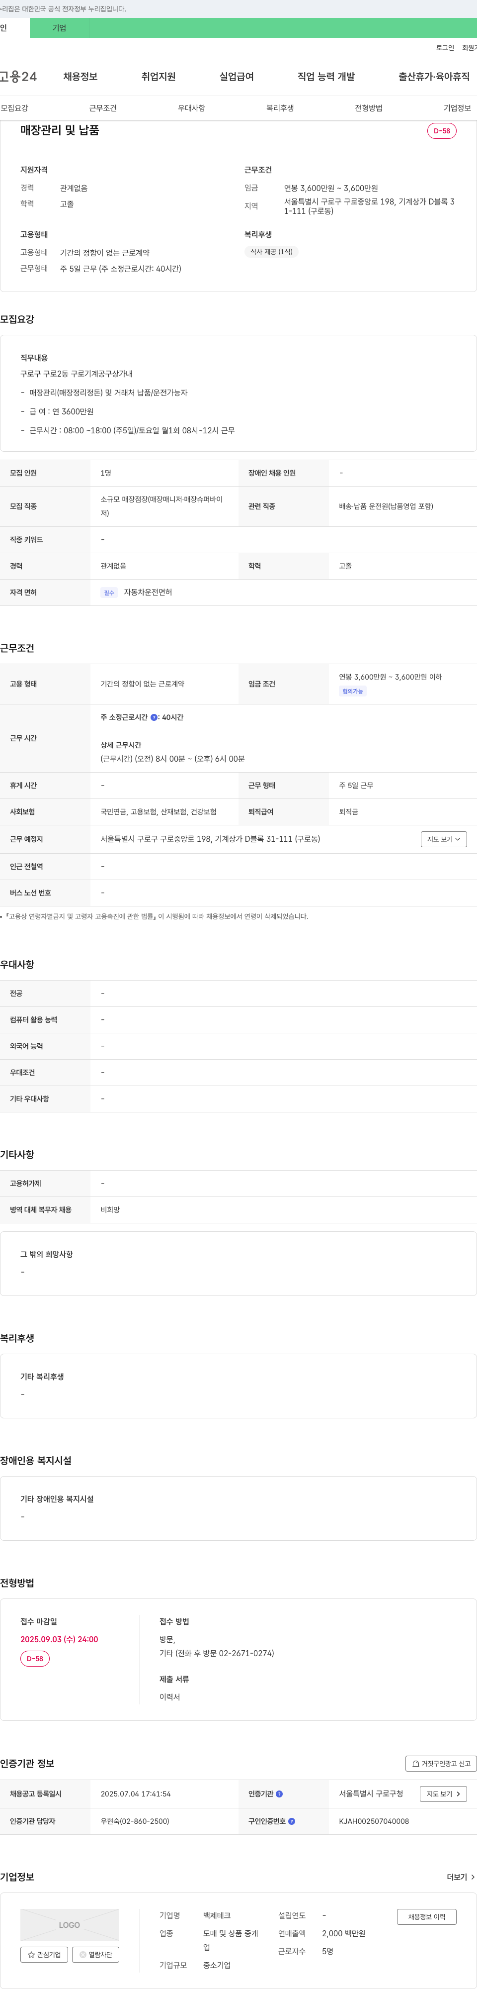
Task: Click the 기타 (전화 후 방문 02-2671-0274) text
Action: 217,1653
